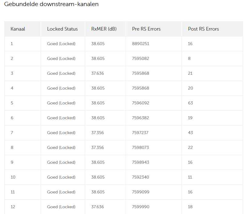Click channel 4 Post RS Errors value 20
The image size is (248, 214).
(x=191, y=88)
